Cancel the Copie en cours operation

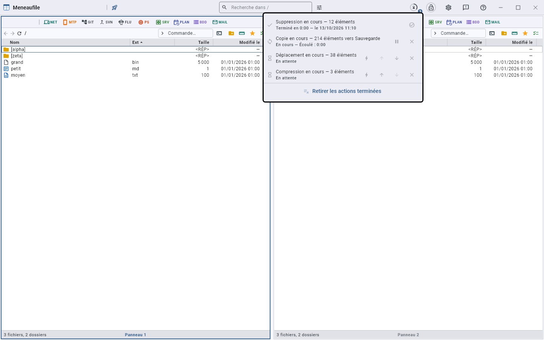pyautogui.click(x=412, y=42)
